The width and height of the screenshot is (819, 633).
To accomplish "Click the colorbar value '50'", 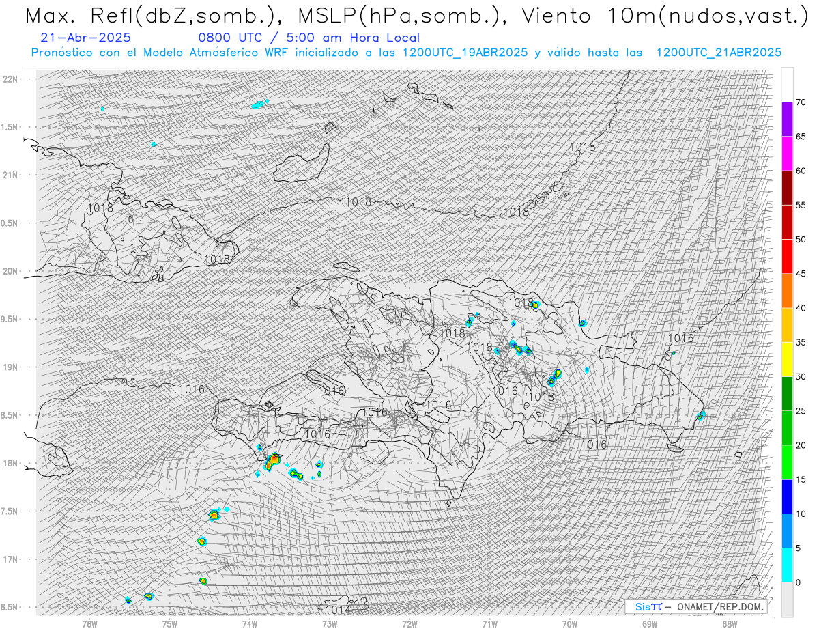I will click(801, 240).
